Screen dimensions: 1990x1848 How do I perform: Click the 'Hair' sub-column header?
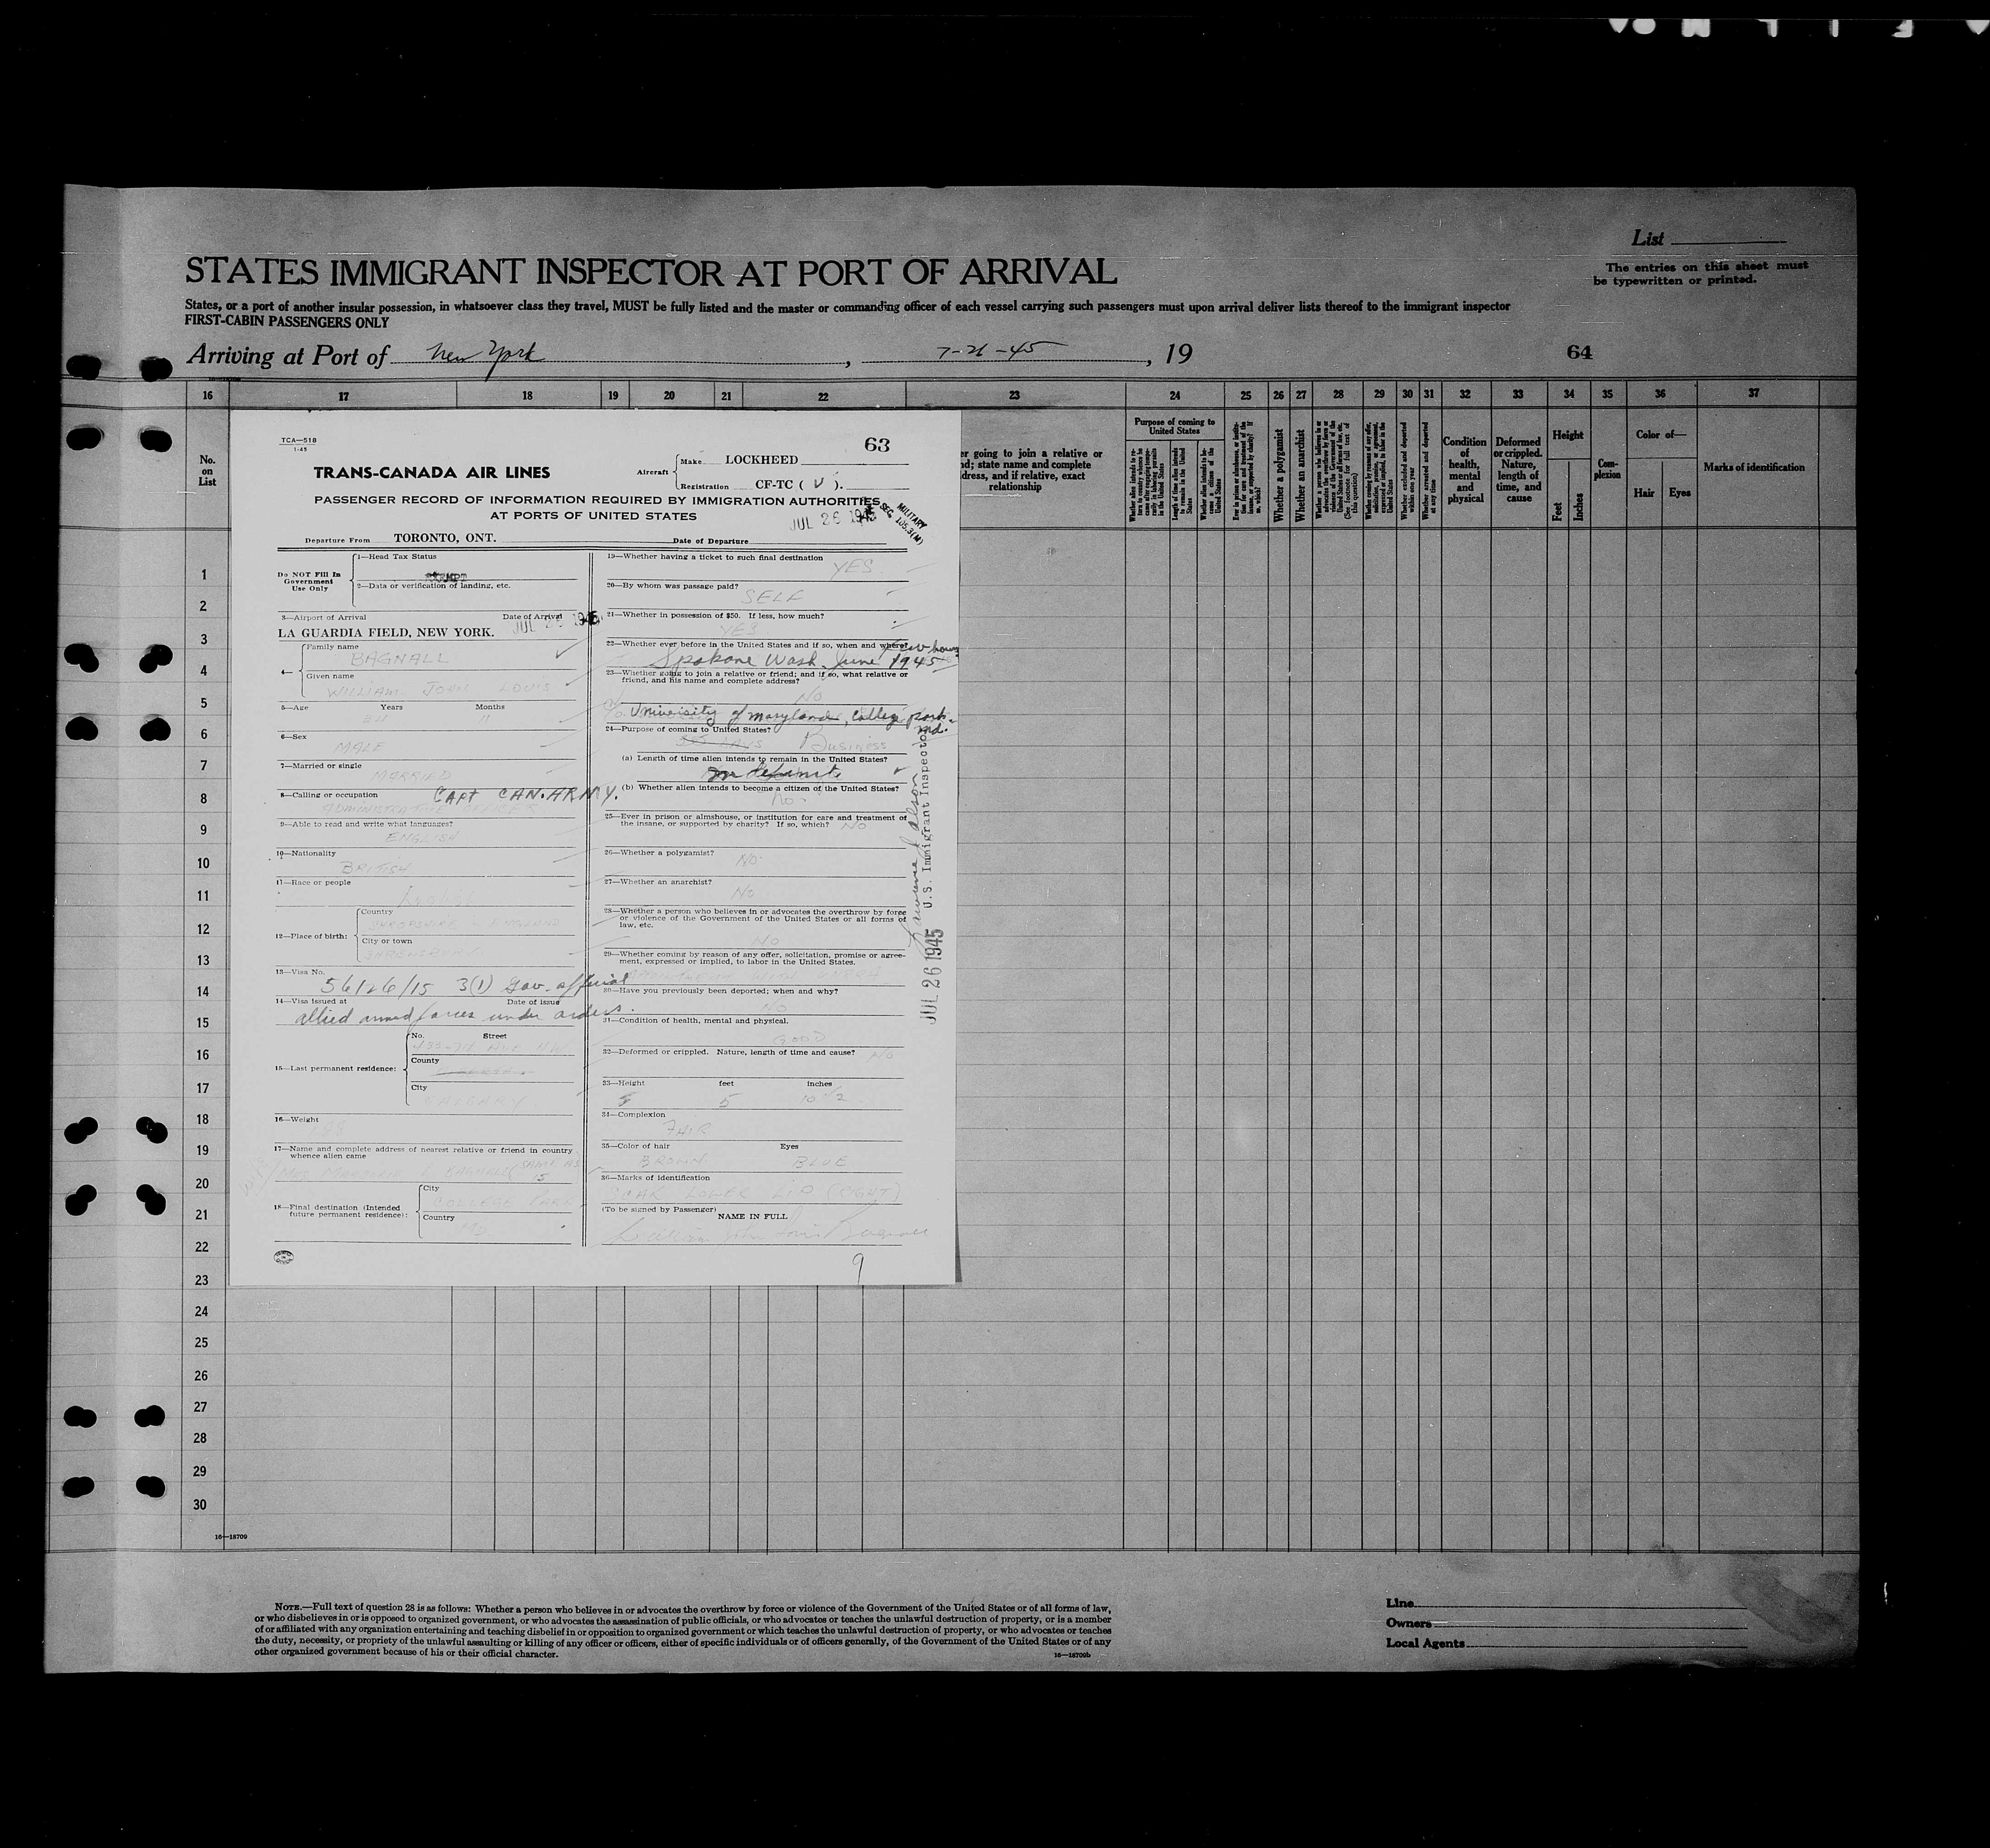tap(1643, 493)
